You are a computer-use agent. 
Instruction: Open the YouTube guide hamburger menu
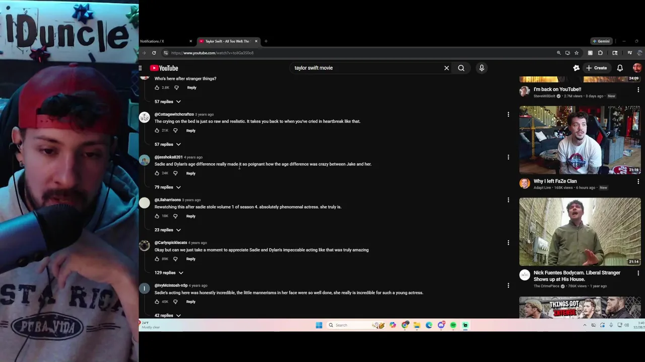(141, 68)
